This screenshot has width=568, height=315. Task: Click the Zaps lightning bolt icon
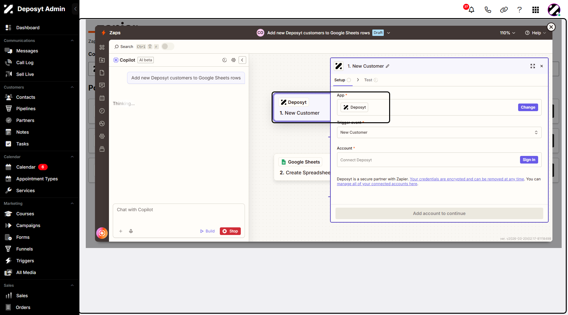point(104,33)
